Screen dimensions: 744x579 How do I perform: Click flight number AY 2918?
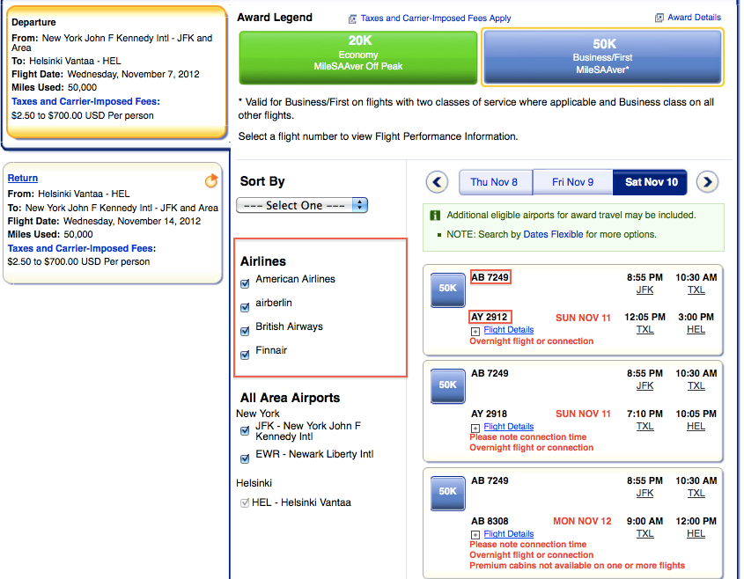[x=490, y=414]
